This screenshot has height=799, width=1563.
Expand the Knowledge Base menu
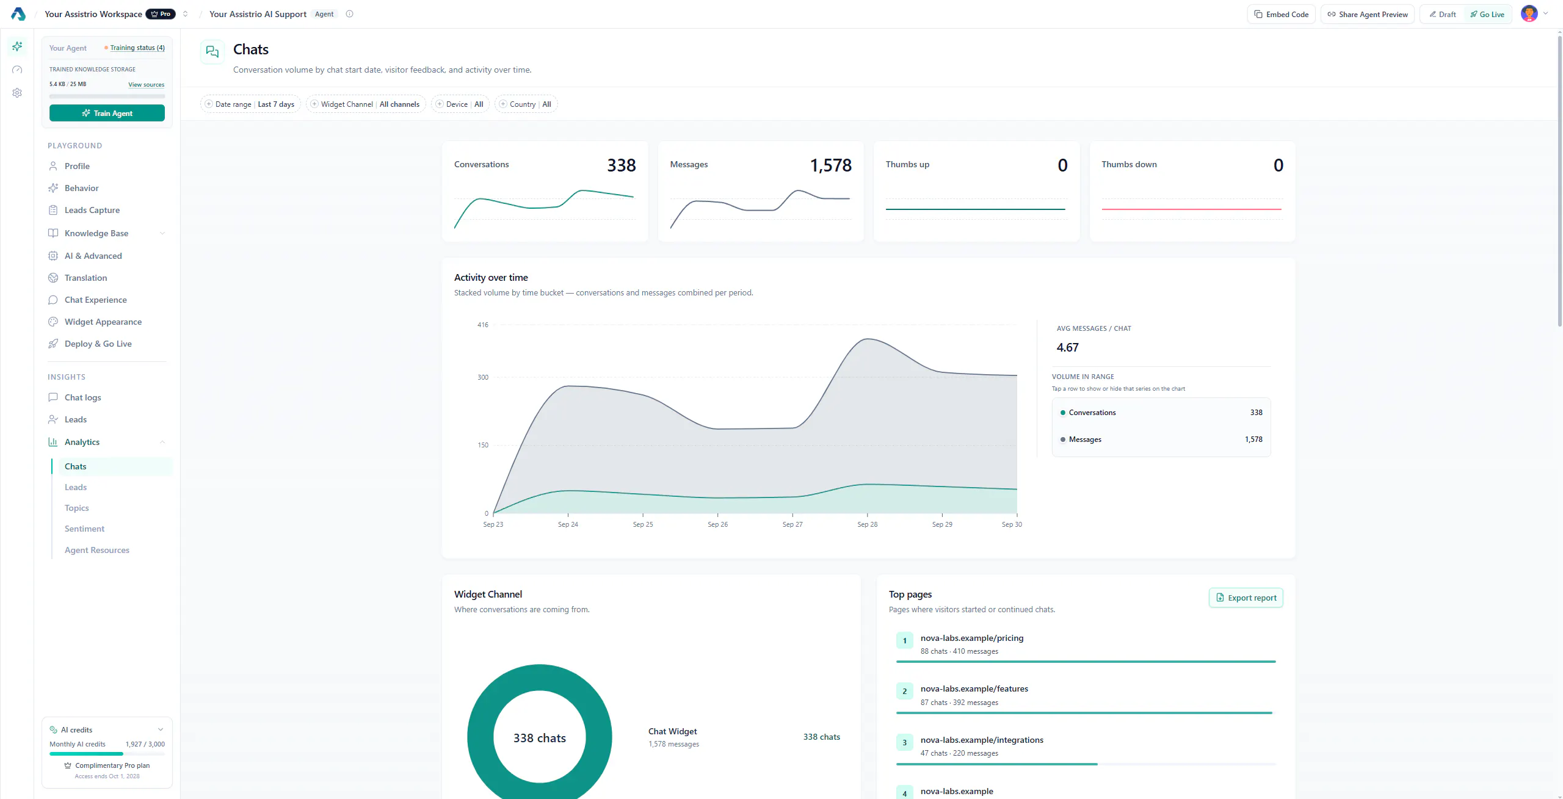click(107, 233)
